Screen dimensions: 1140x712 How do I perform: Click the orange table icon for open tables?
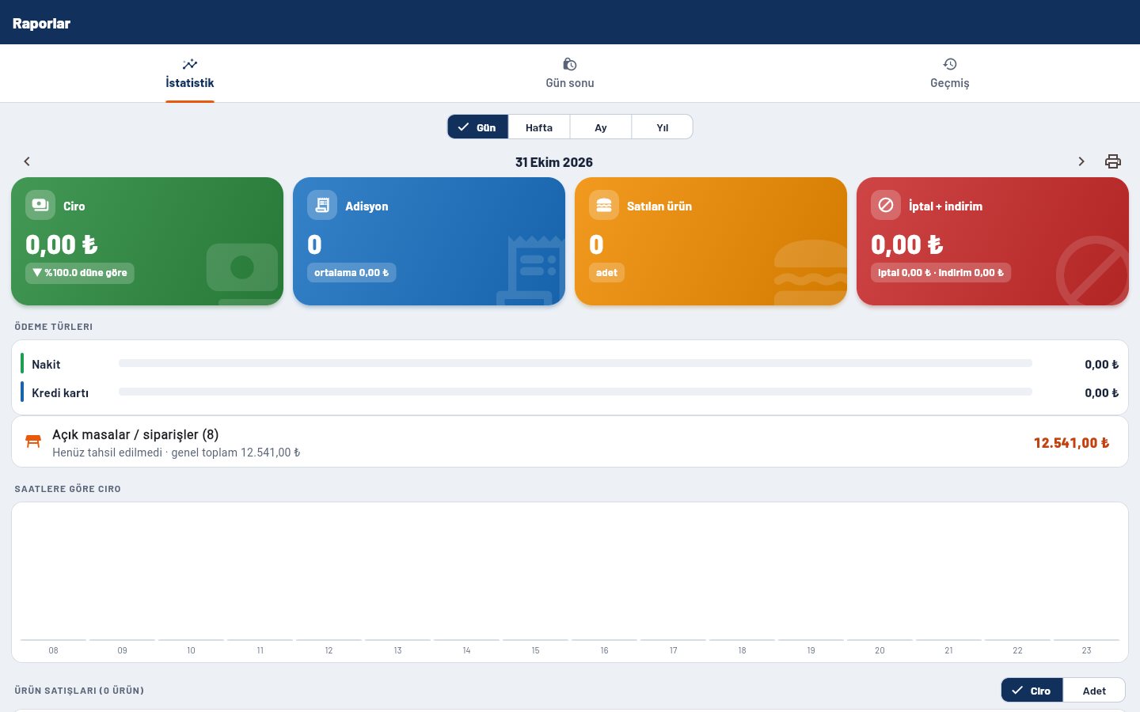pyautogui.click(x=33, y=441)
